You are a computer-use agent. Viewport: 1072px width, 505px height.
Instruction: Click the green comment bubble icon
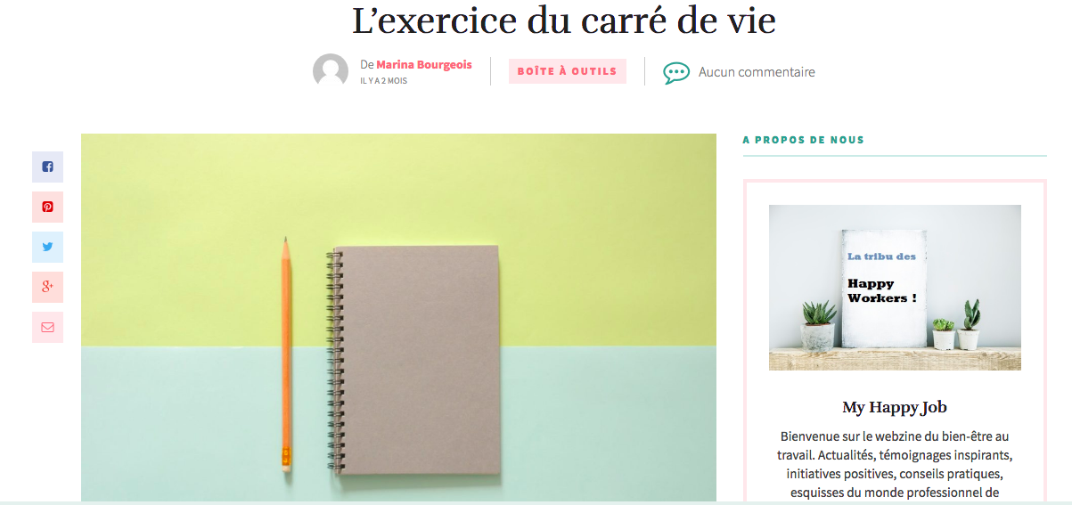[676, 73]
